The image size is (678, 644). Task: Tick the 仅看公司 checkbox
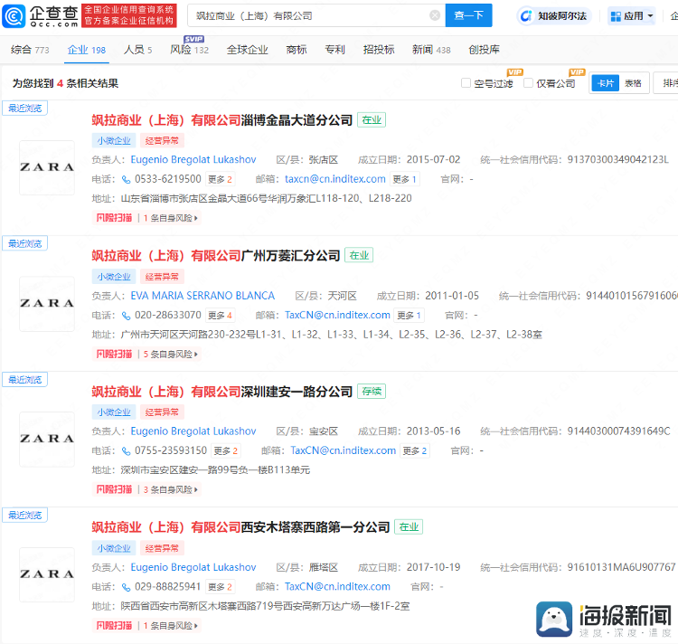click(528, 83)
